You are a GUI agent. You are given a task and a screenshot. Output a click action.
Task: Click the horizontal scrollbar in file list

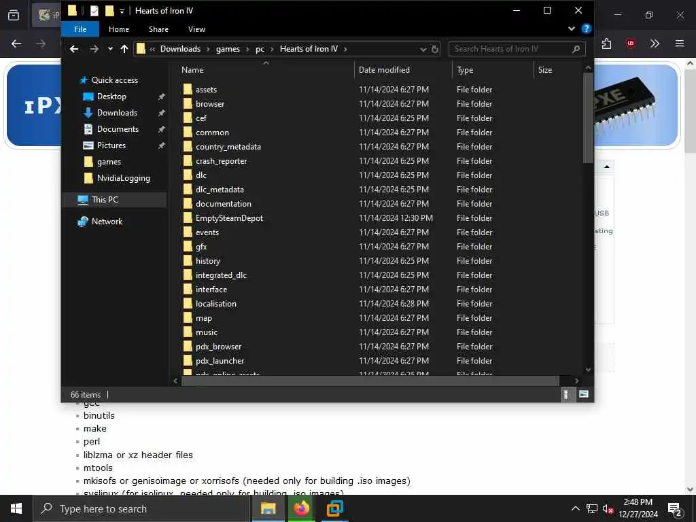coord(370,381)
